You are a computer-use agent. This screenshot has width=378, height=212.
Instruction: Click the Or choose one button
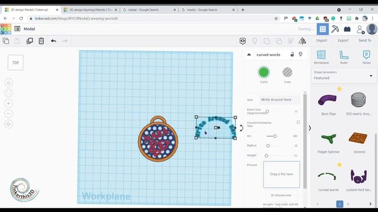tap(281, 195)
